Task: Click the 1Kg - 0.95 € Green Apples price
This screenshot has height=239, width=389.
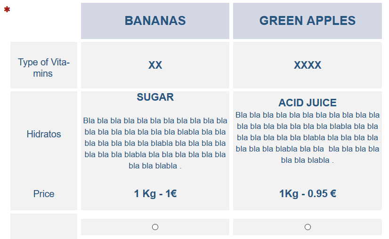Action: click(307, 194)
